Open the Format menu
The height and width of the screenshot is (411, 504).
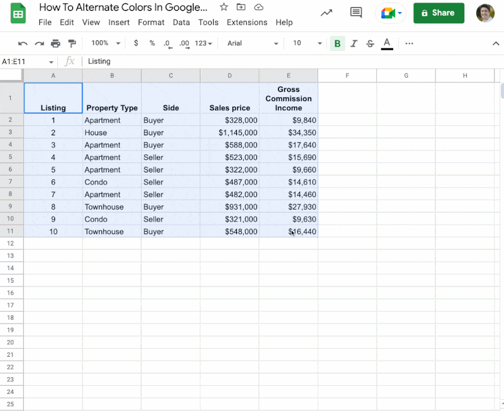(151, 23)
